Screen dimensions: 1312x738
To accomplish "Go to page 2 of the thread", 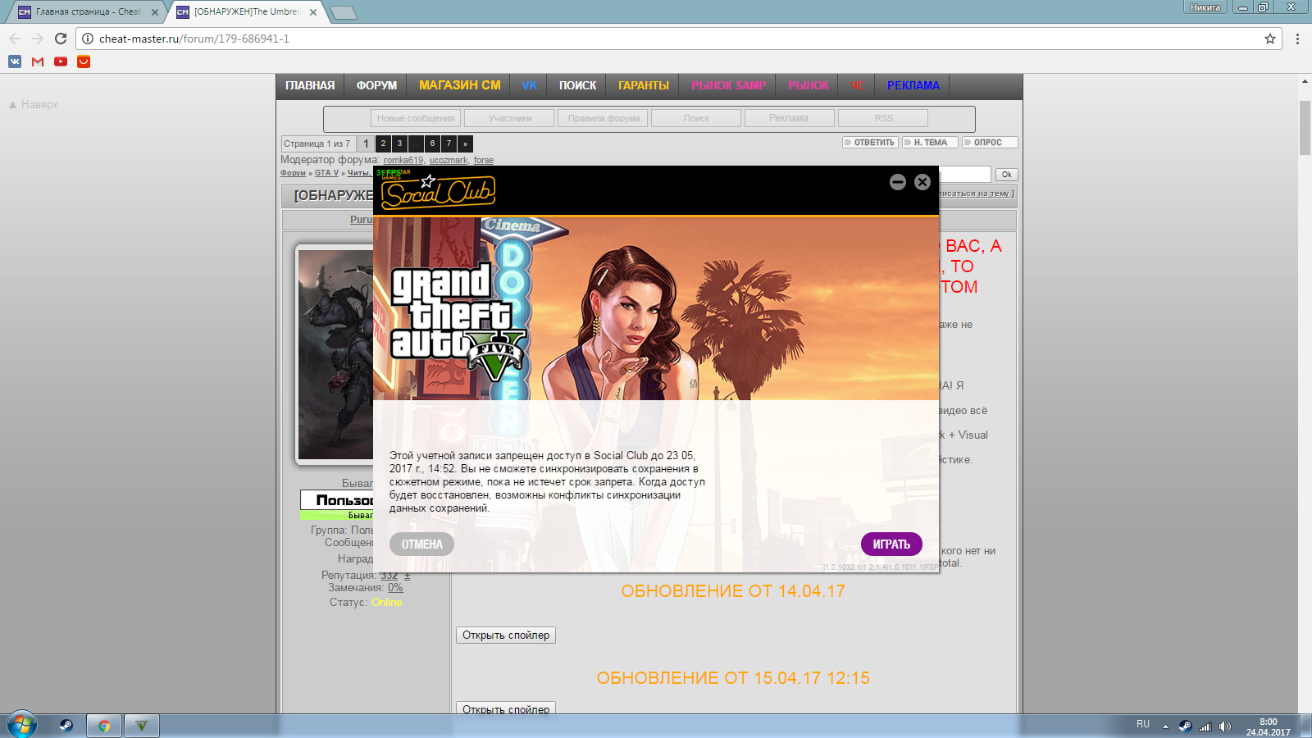I will point(383,143).
